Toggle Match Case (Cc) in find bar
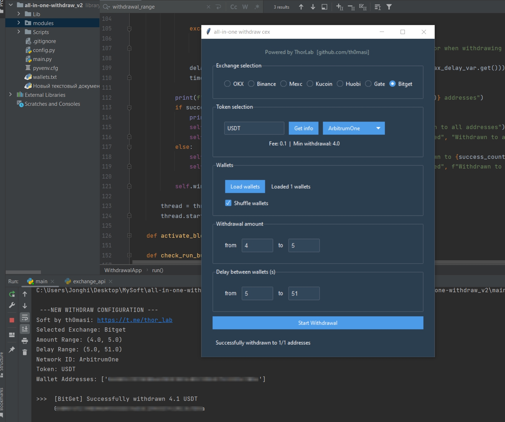Image resolution: width=505 pixels, height=422 pixels. pos(234,7)
